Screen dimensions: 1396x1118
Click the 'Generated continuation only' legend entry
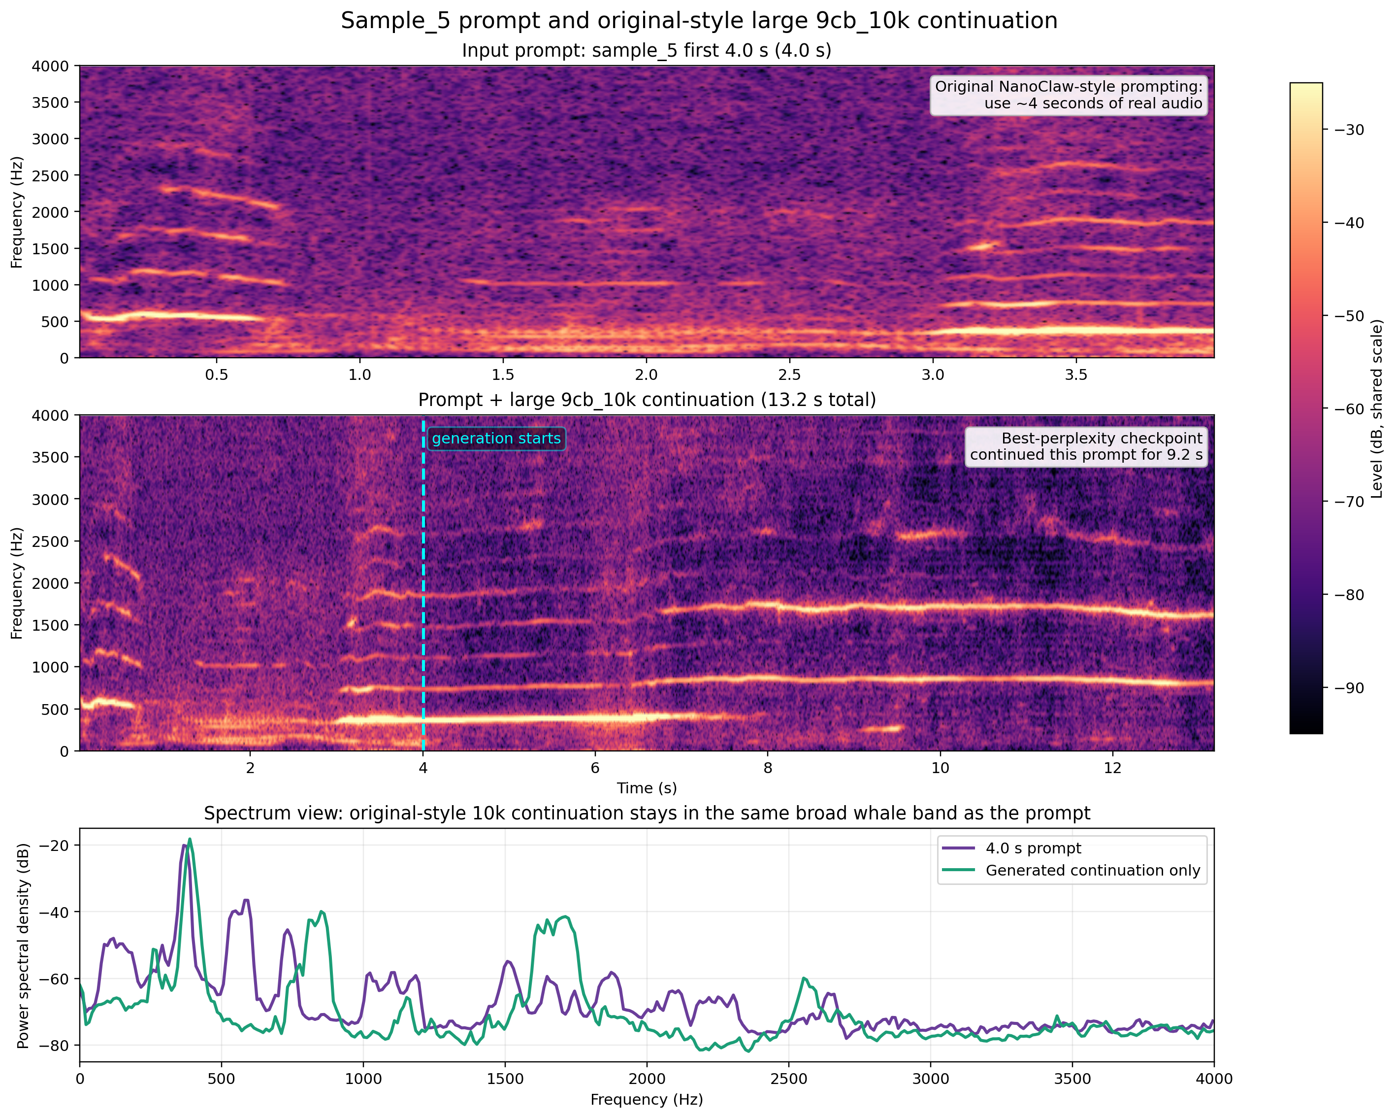click(x=1071, y=870)
